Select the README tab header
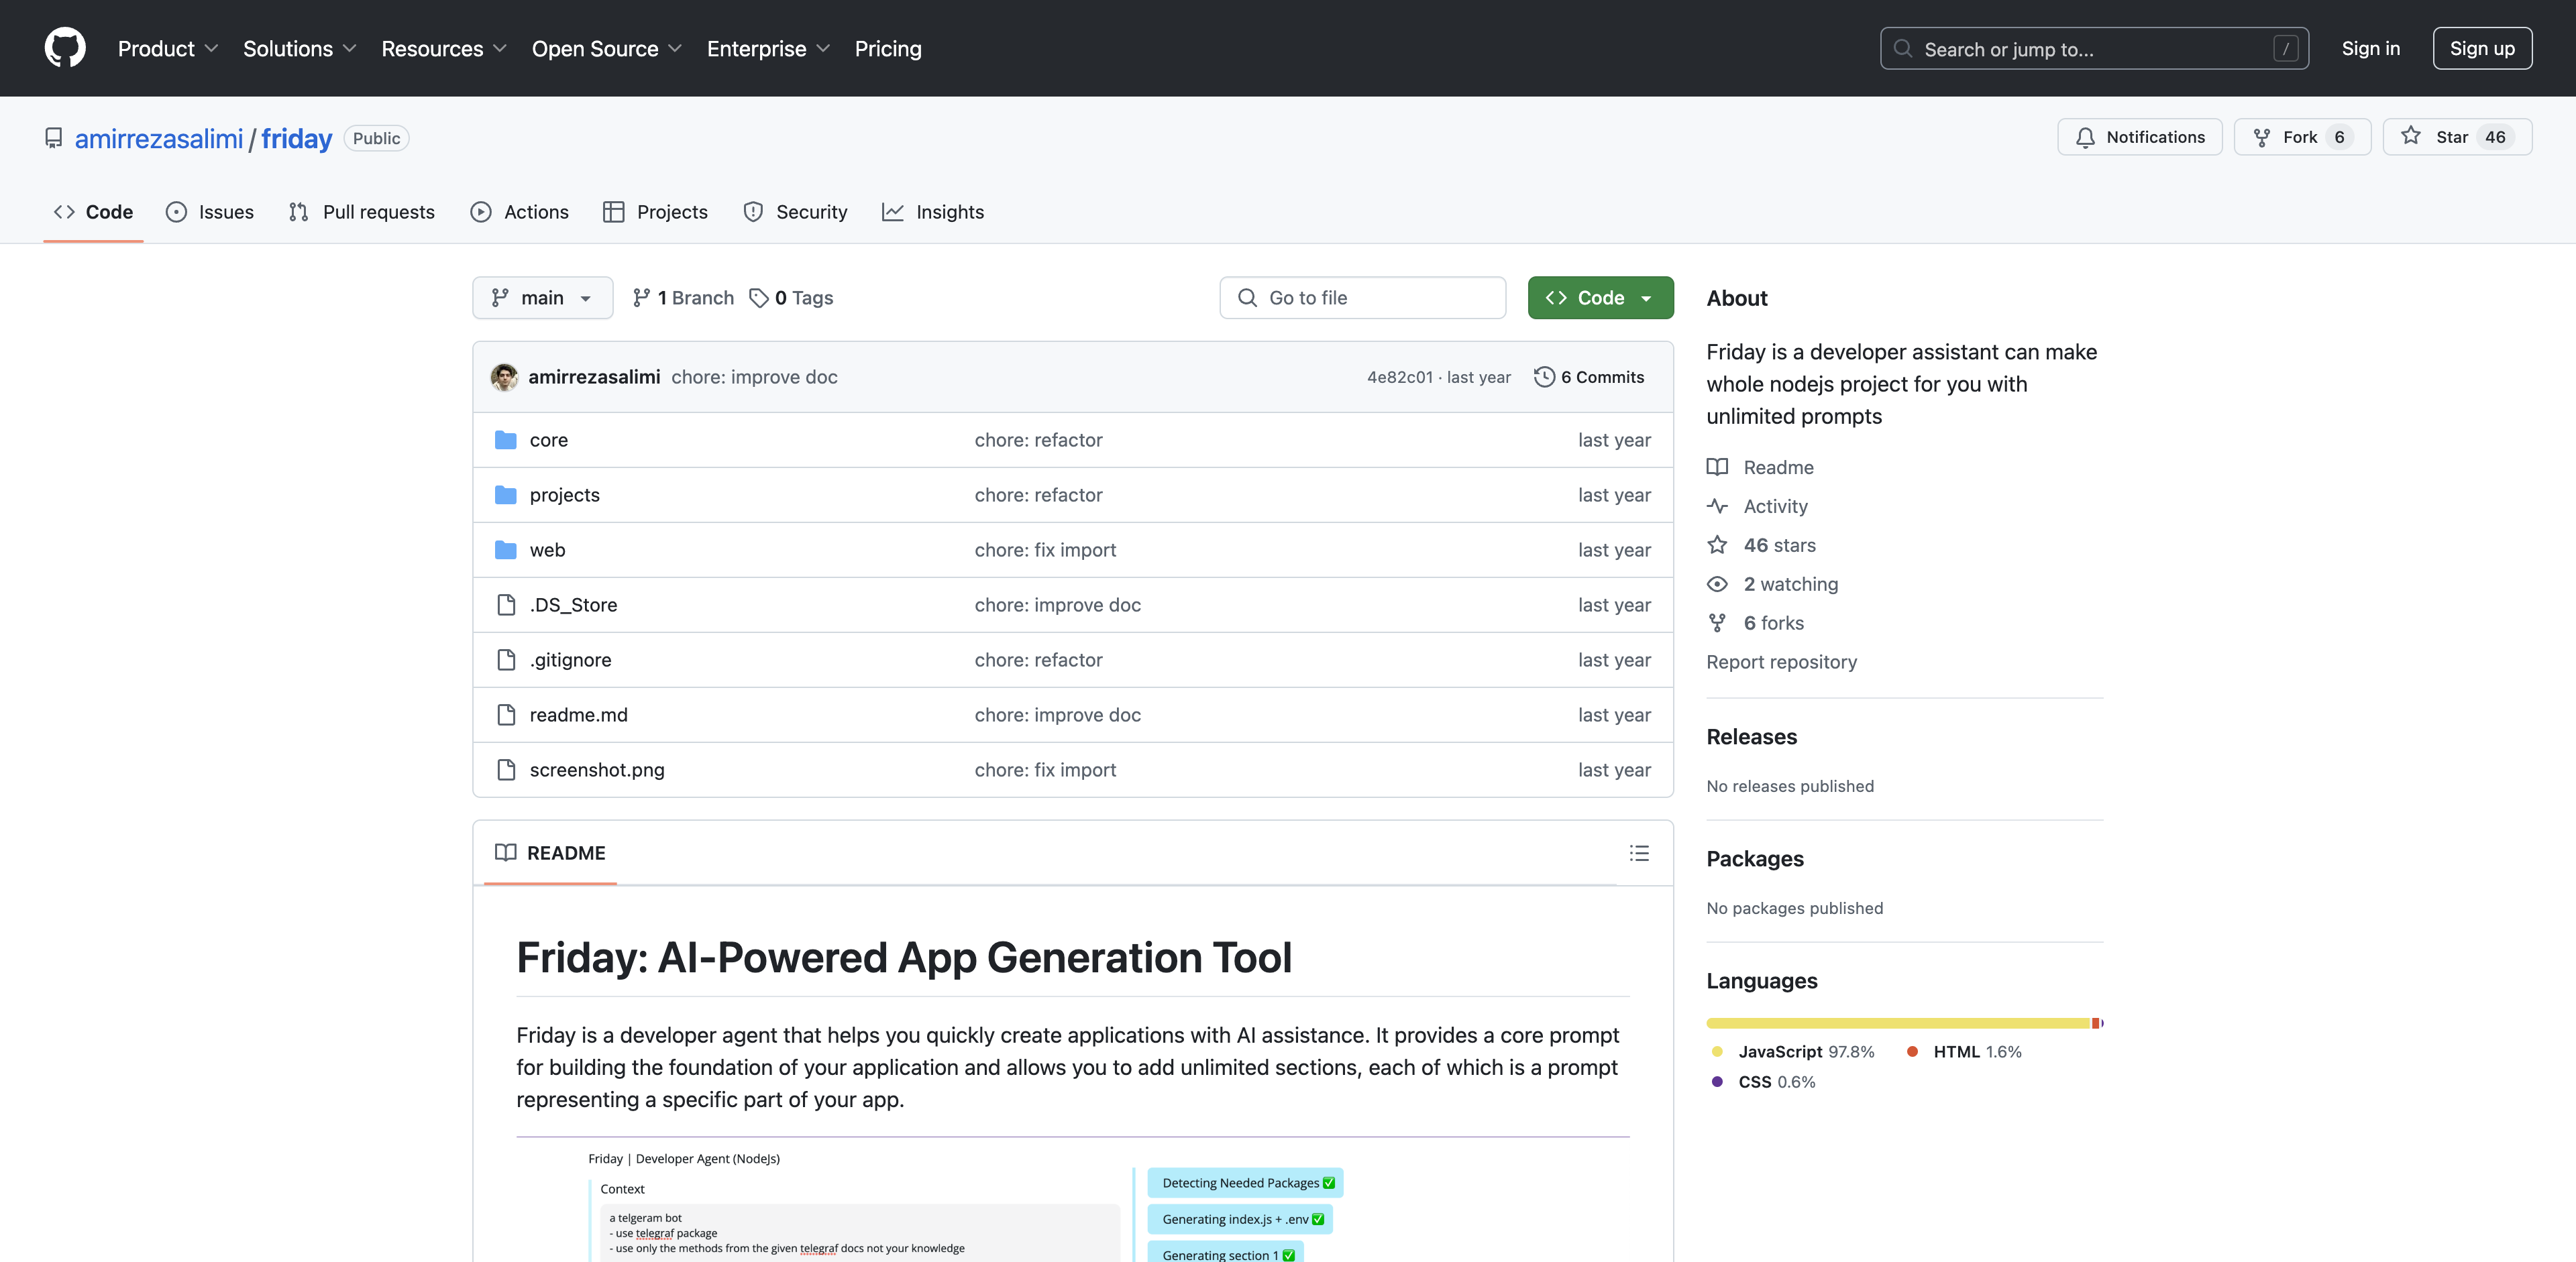Screen dimensions: 2576x1262 (x=550, y=854)
